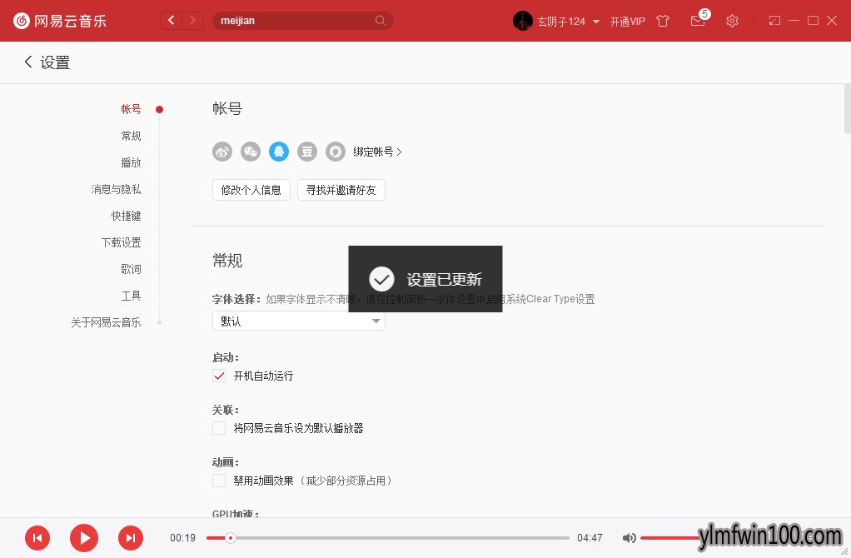
Task: Open the 字体选择 默认 dropdown
Action: pos(298,321)
